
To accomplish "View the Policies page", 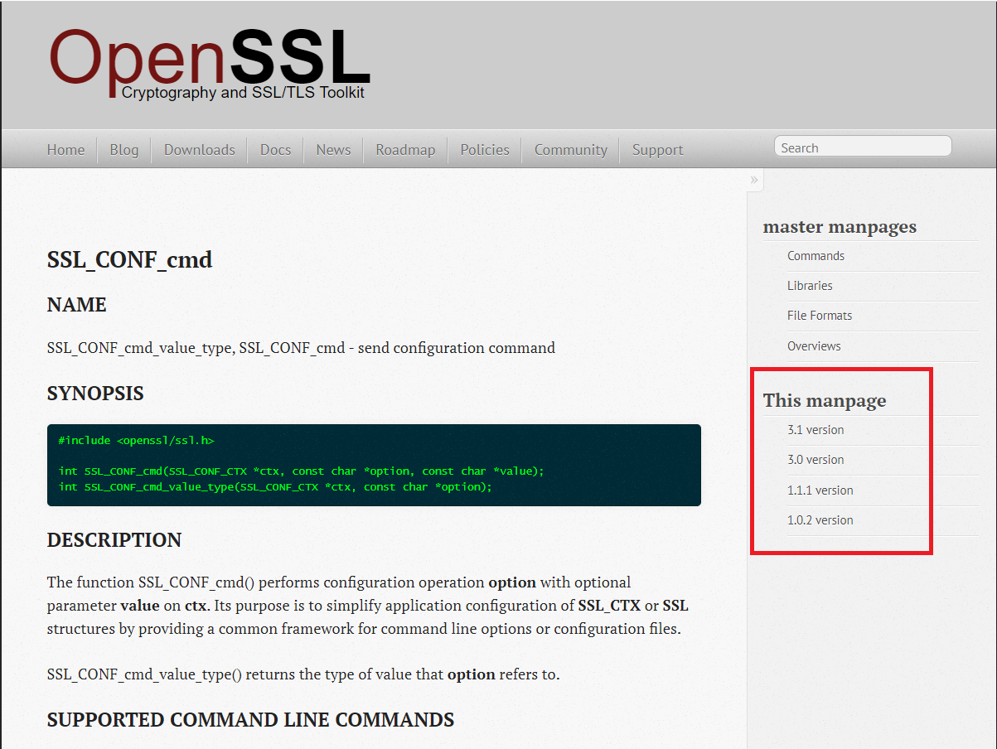I will [484, 149].
